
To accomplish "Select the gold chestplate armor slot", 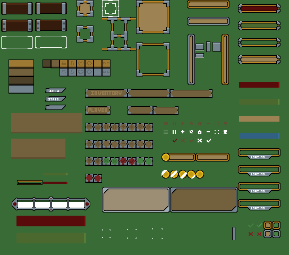I will pyautogui.click(x=81, y=64).
